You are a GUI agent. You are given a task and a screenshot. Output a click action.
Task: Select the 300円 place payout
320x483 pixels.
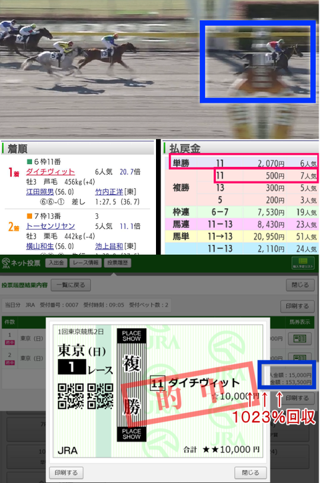click(x=275, y=188)
